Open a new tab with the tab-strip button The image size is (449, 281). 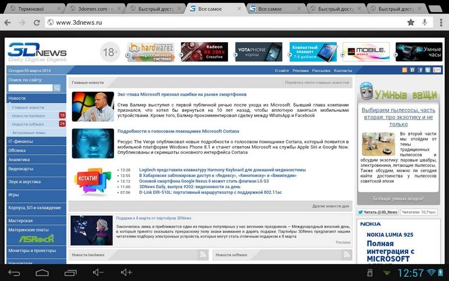click(x=436, y=9)
